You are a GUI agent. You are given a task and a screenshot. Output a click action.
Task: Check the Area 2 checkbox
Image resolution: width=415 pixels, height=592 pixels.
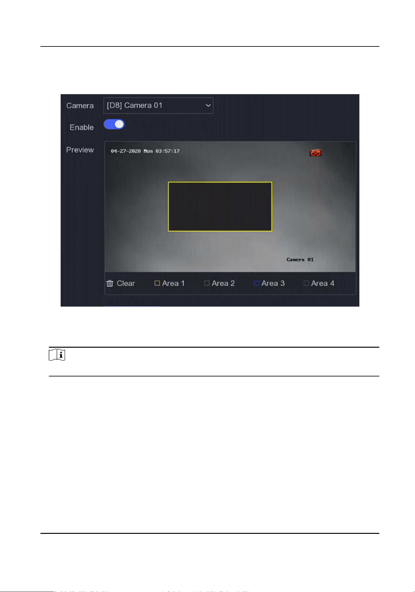point(207,283)
